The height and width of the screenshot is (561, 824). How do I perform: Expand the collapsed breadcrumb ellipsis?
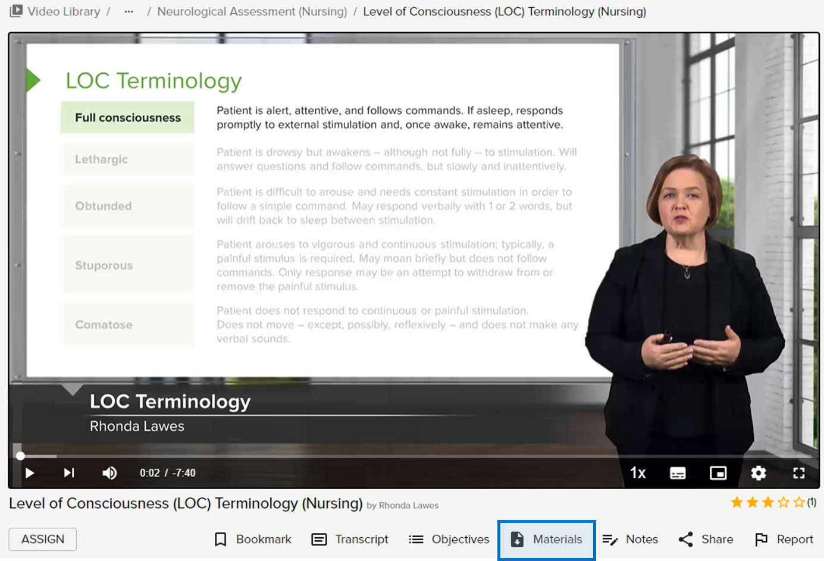[129, 12]
